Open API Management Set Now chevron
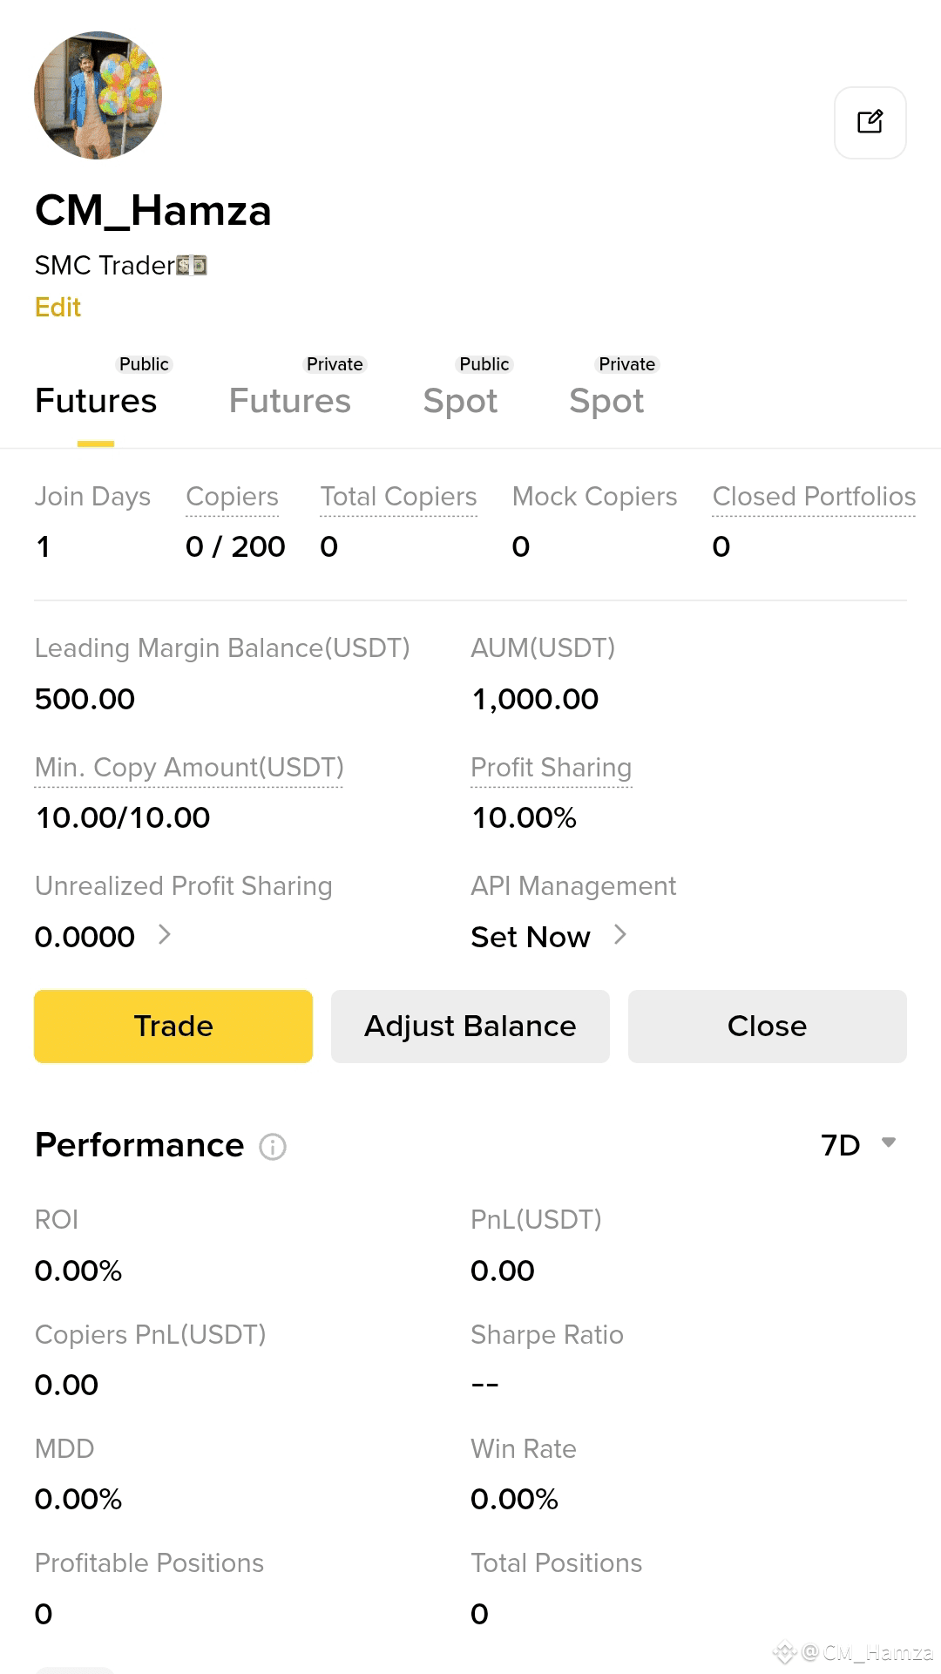The width and height of the screenshot is (941, 1674). (x=620, y=935)
